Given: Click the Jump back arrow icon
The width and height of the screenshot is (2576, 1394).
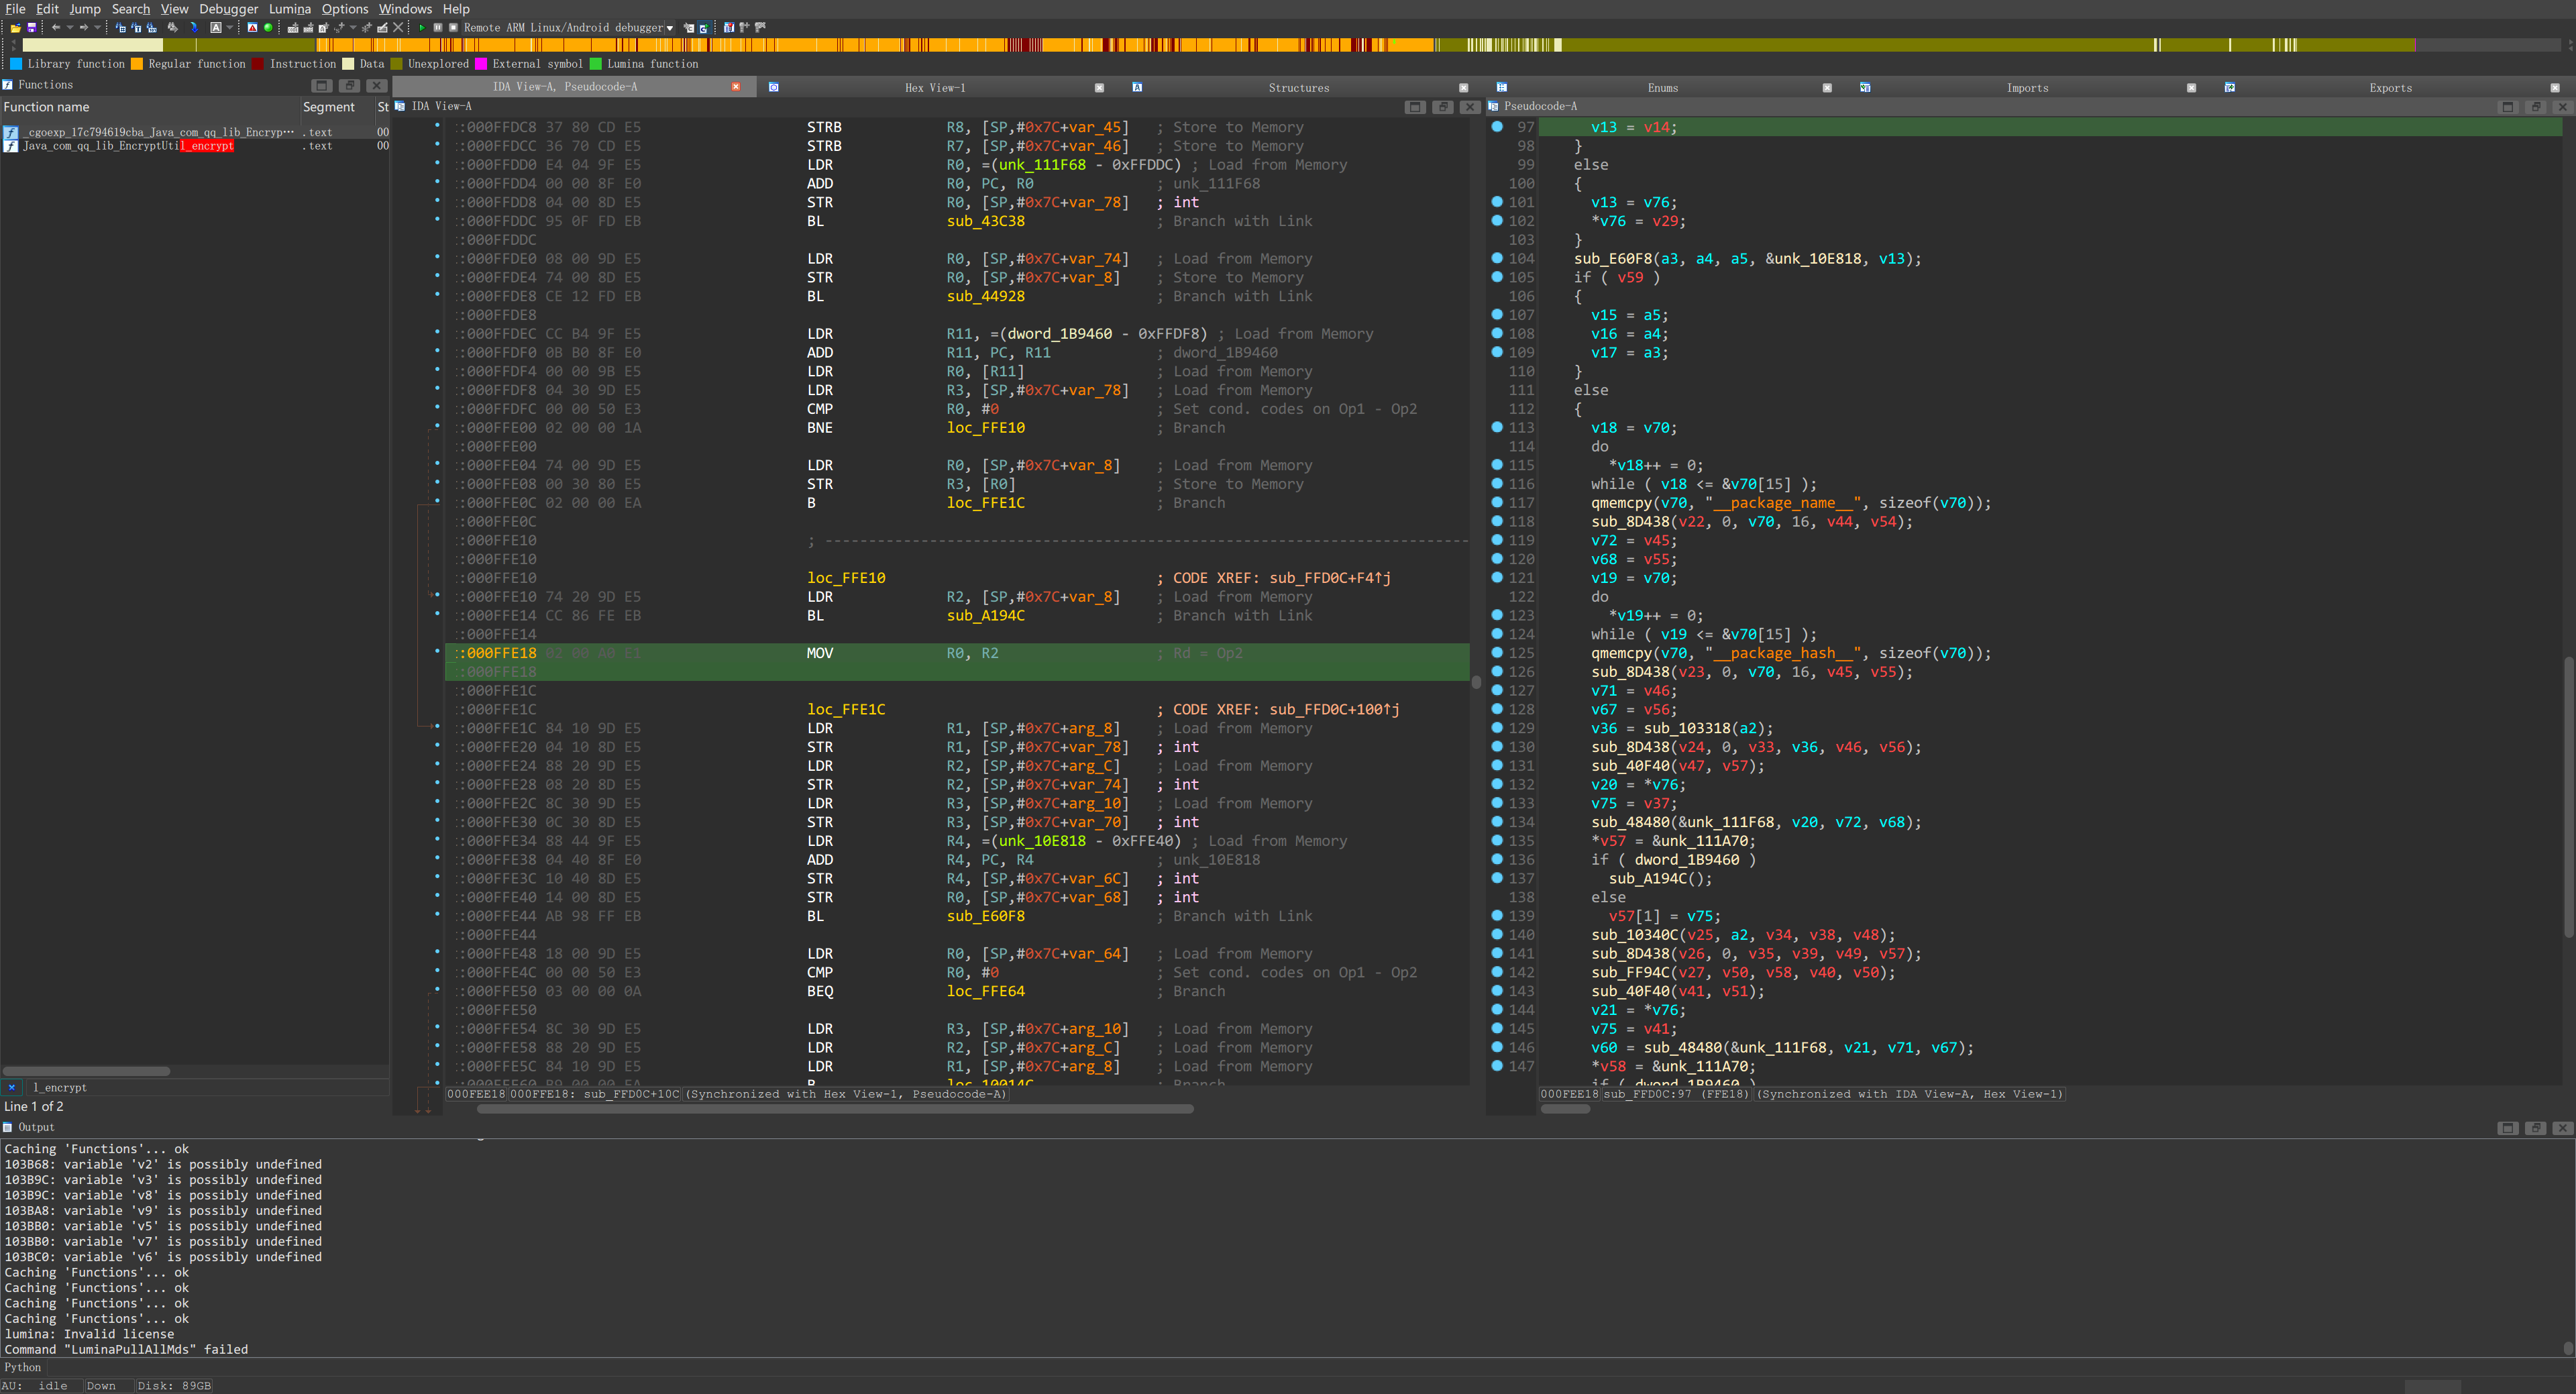Looking at the screenshot, I should tap(56, 28).
